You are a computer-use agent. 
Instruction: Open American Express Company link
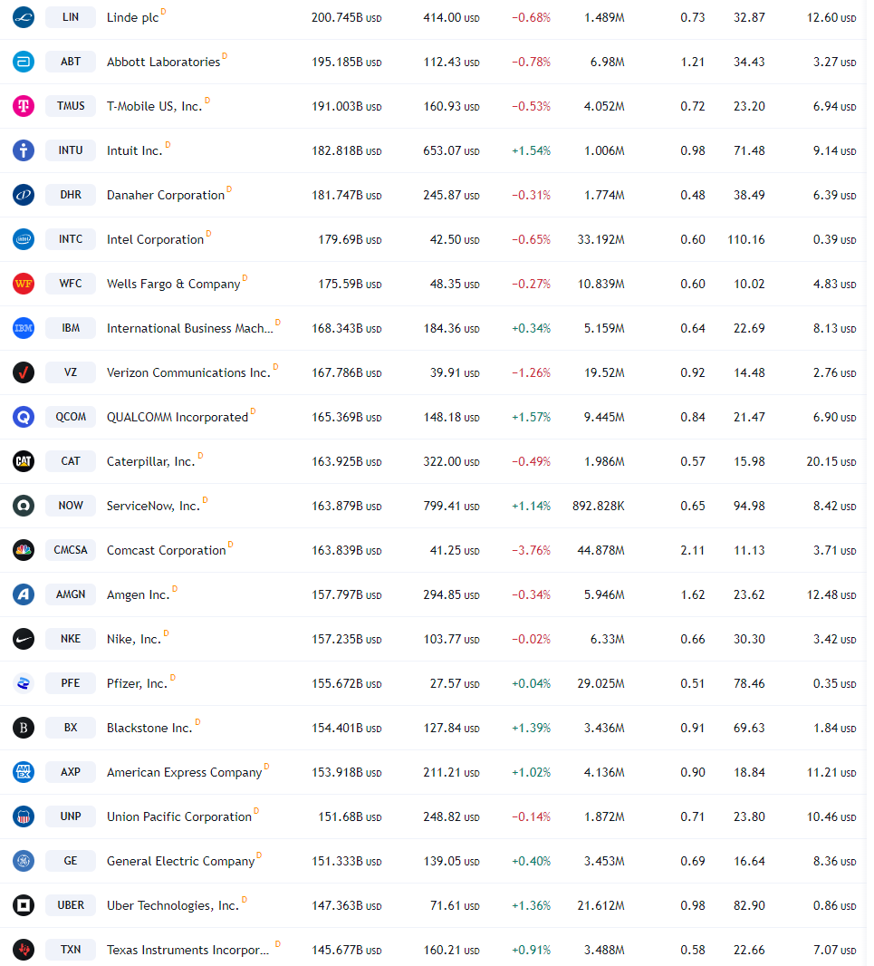[184, 773]
